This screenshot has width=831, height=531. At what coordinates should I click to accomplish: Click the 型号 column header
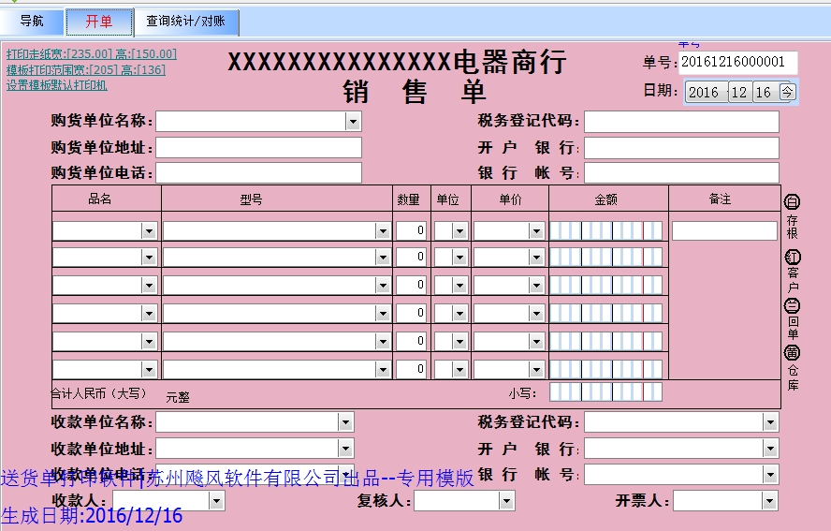tap(251, 199)
